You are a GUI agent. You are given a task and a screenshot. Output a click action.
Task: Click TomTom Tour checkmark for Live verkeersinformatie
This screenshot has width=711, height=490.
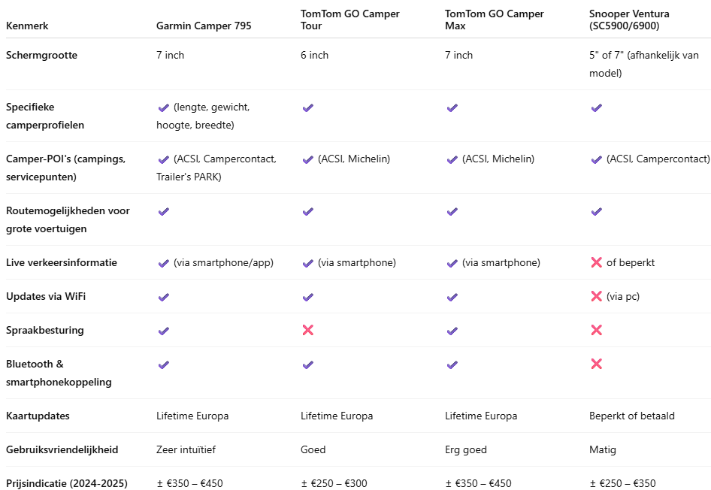[x=308, y=263]
